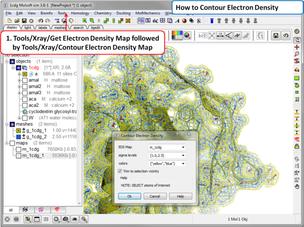Click the FOG icon in the toolbar
Image resolution: width=304 pixels, height=227 pixels.
coord(141,21)
